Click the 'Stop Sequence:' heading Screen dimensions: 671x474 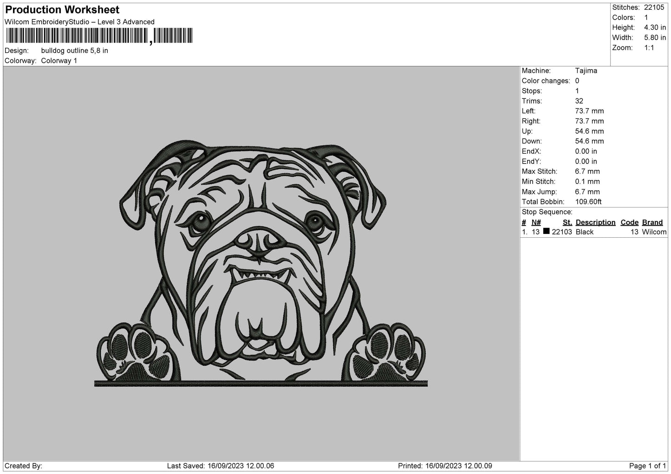click(x=547, y=212)
